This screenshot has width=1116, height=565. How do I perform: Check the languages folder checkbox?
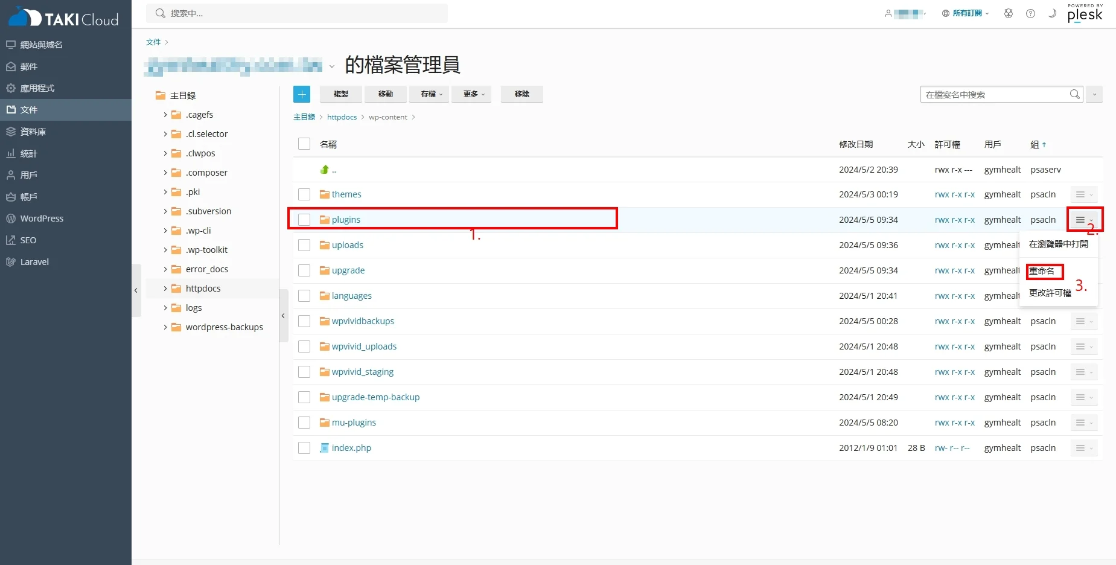pos(304,296)
